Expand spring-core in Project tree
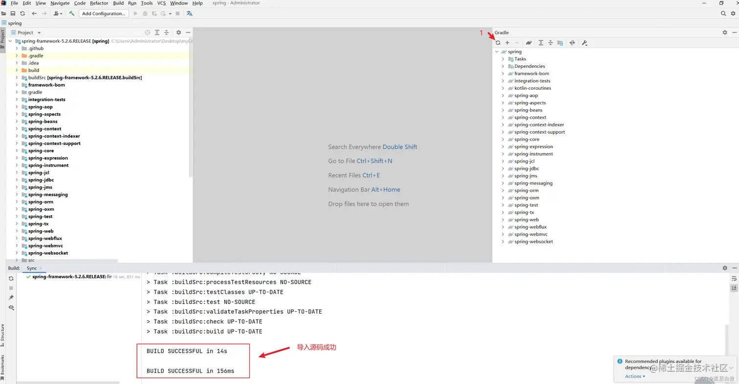 tap(17, 151)
